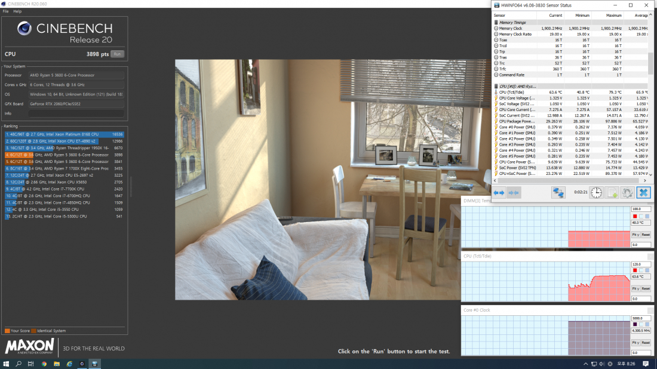
Task: Click the 120.0 max value field on CPU graph
Action: pyautogui.click(x=641, y=263)
